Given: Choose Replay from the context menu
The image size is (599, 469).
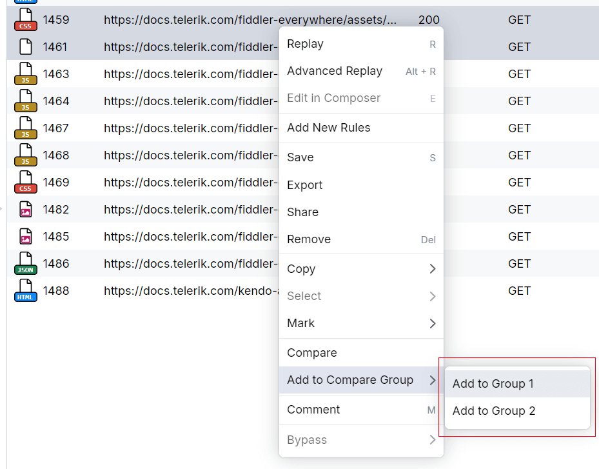Looking at the screenshot, I should pyautogui.click(x=361, y=44).
